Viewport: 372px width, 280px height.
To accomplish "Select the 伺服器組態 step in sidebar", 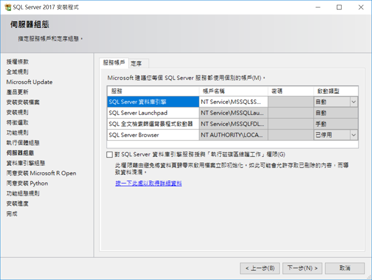I will (x=20, y=153).
